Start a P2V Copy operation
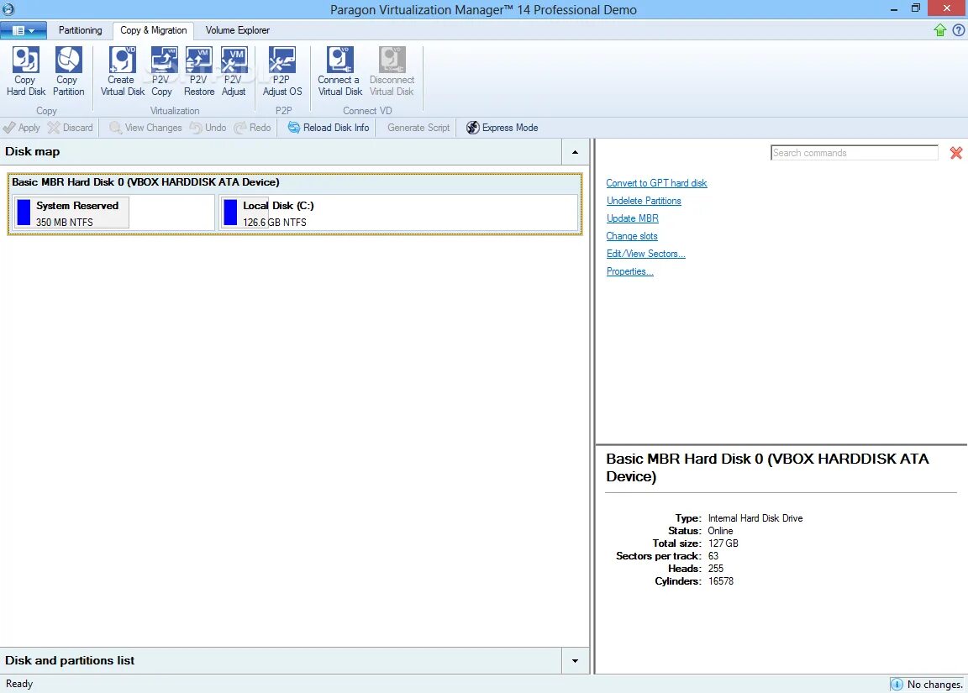This screenshot has height=693, width=968. 161,71
